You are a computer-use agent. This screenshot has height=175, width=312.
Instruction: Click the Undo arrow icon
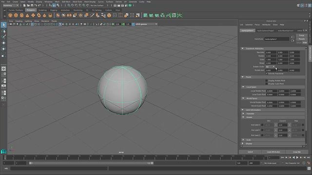tap(36, 5)
